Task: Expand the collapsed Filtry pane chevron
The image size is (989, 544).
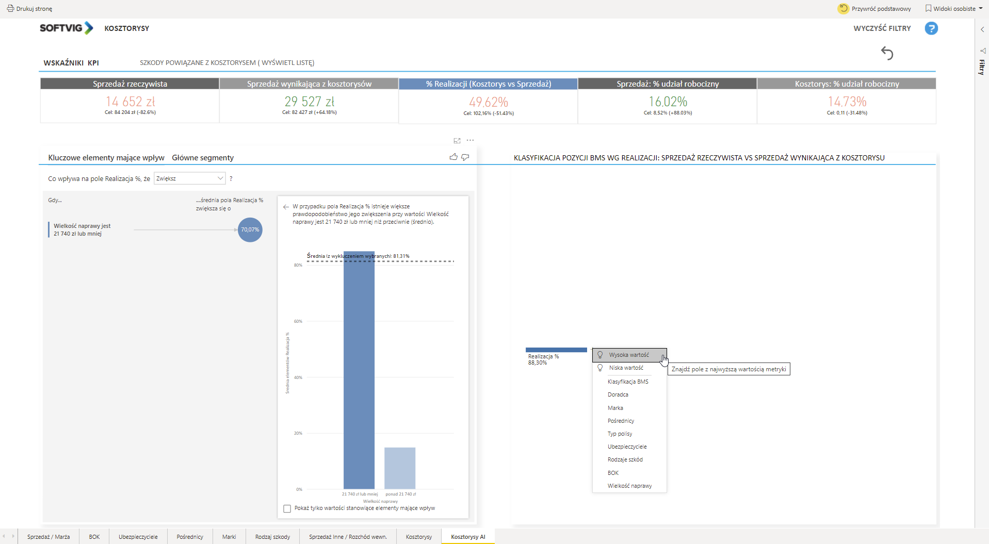Action: point(982,29)
